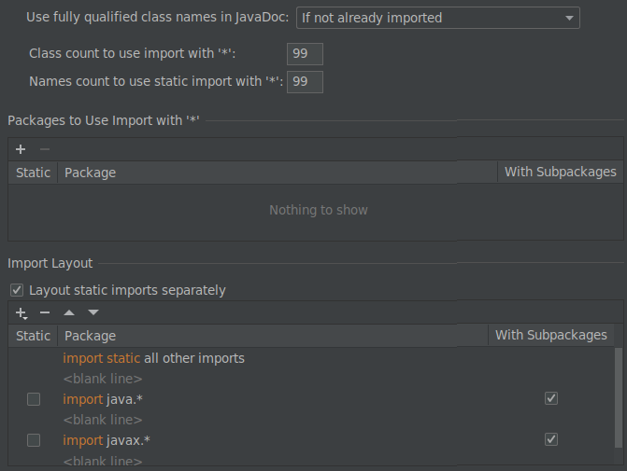Add package to Import with '*' list
Image resolution: width=627 pixels, height=471 pixels.
(21, 149)
